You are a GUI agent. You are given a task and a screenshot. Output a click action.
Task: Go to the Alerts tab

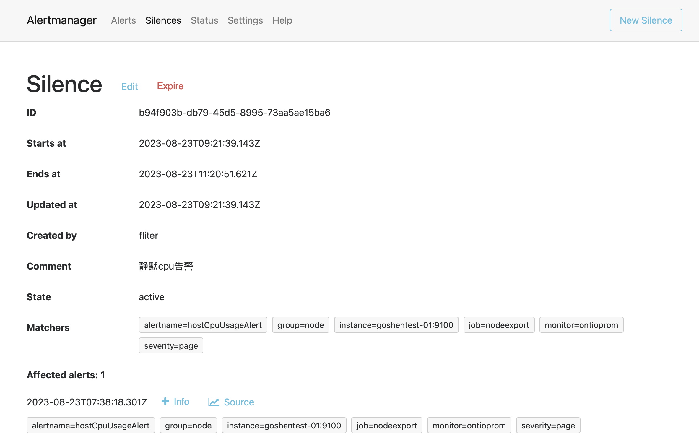pos(123,20)
